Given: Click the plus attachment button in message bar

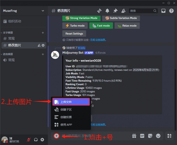Looking at the screenshot, I should (x=56, y=136).
